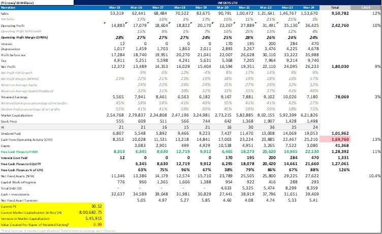Select Increase in Market Capitalization value 5,45,915
Viewport: 382px width, 234px height.
(x=93, y=218)
